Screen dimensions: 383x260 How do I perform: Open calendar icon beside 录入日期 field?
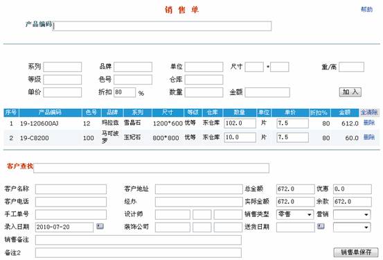(x=100, y=226)
